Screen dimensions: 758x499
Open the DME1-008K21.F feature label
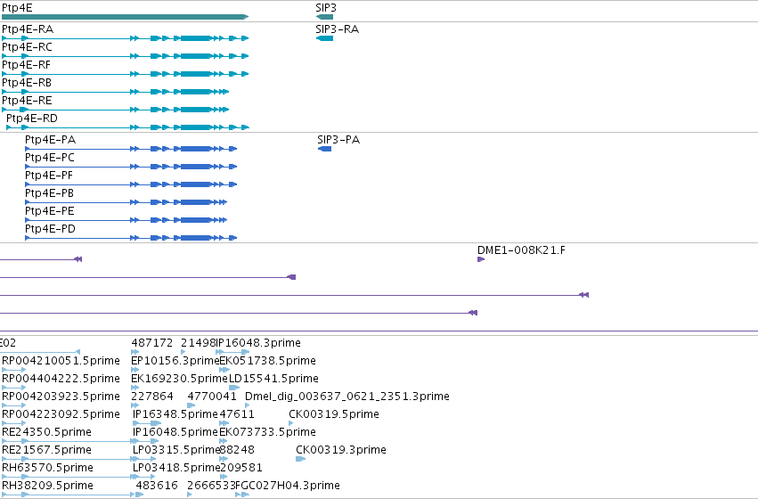(x=521, y=250)
